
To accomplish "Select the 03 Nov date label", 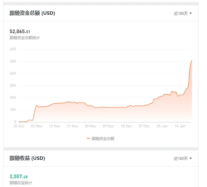I will [37, 126].
